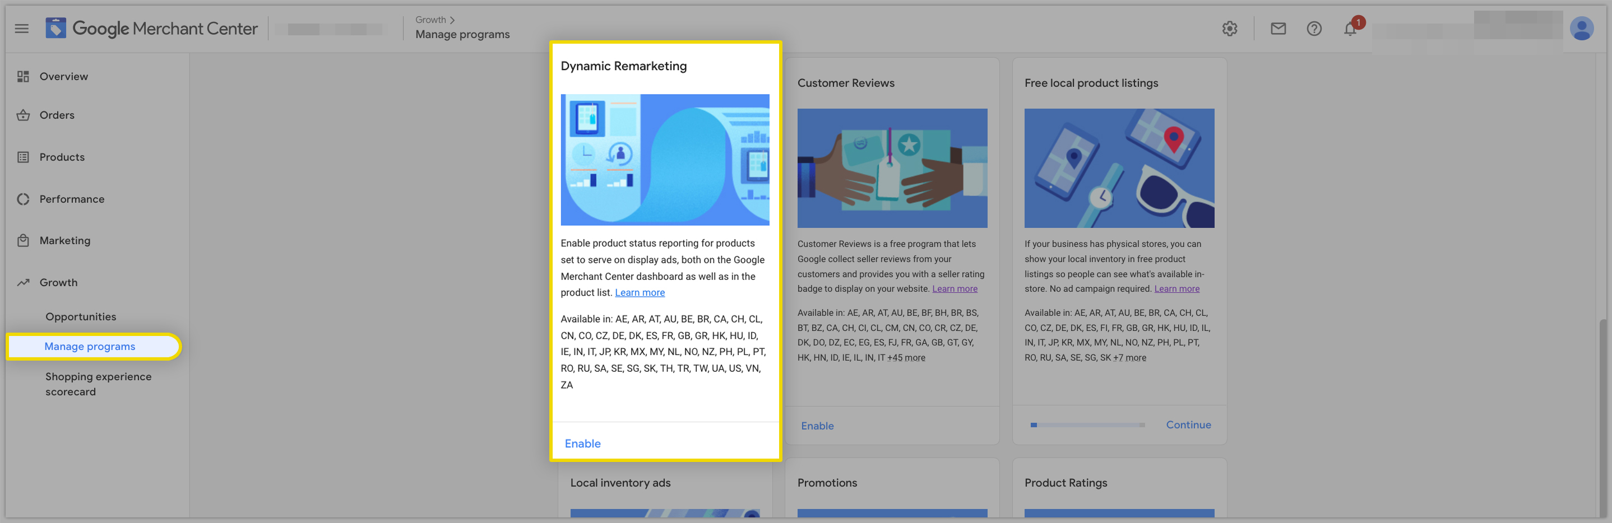Open the notifications bell
1612x523 pixels.
1350,29
